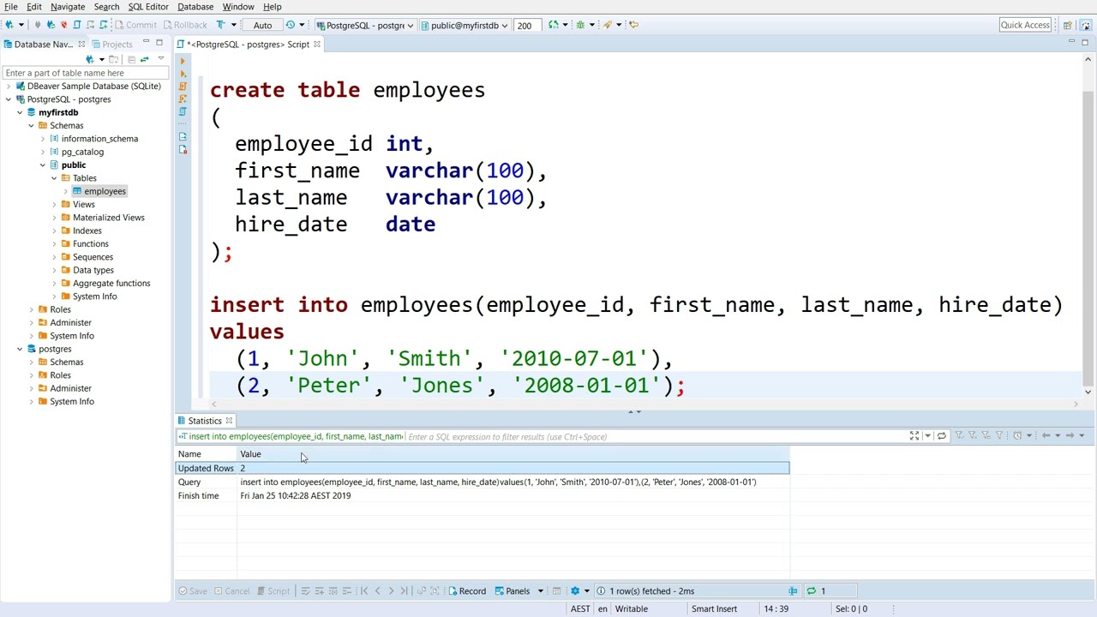Image resolution: width=1097 pixels, height=617 pixels.
Task: Click the output log icon in editor sidebar
Action: pyautogui.click(x=183, y=137)
